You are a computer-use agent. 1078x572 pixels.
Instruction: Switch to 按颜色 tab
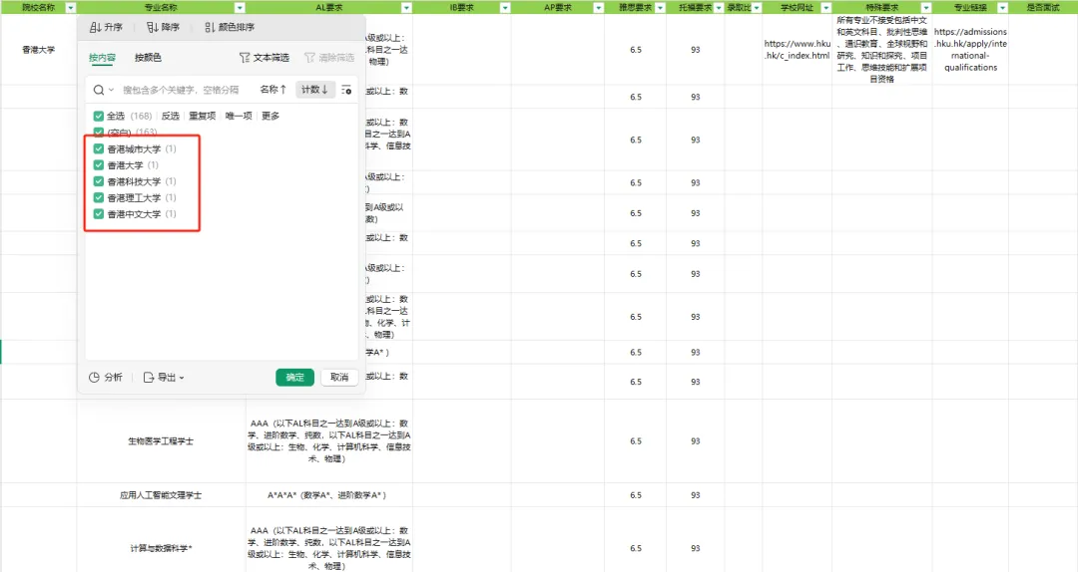point(148,58)
